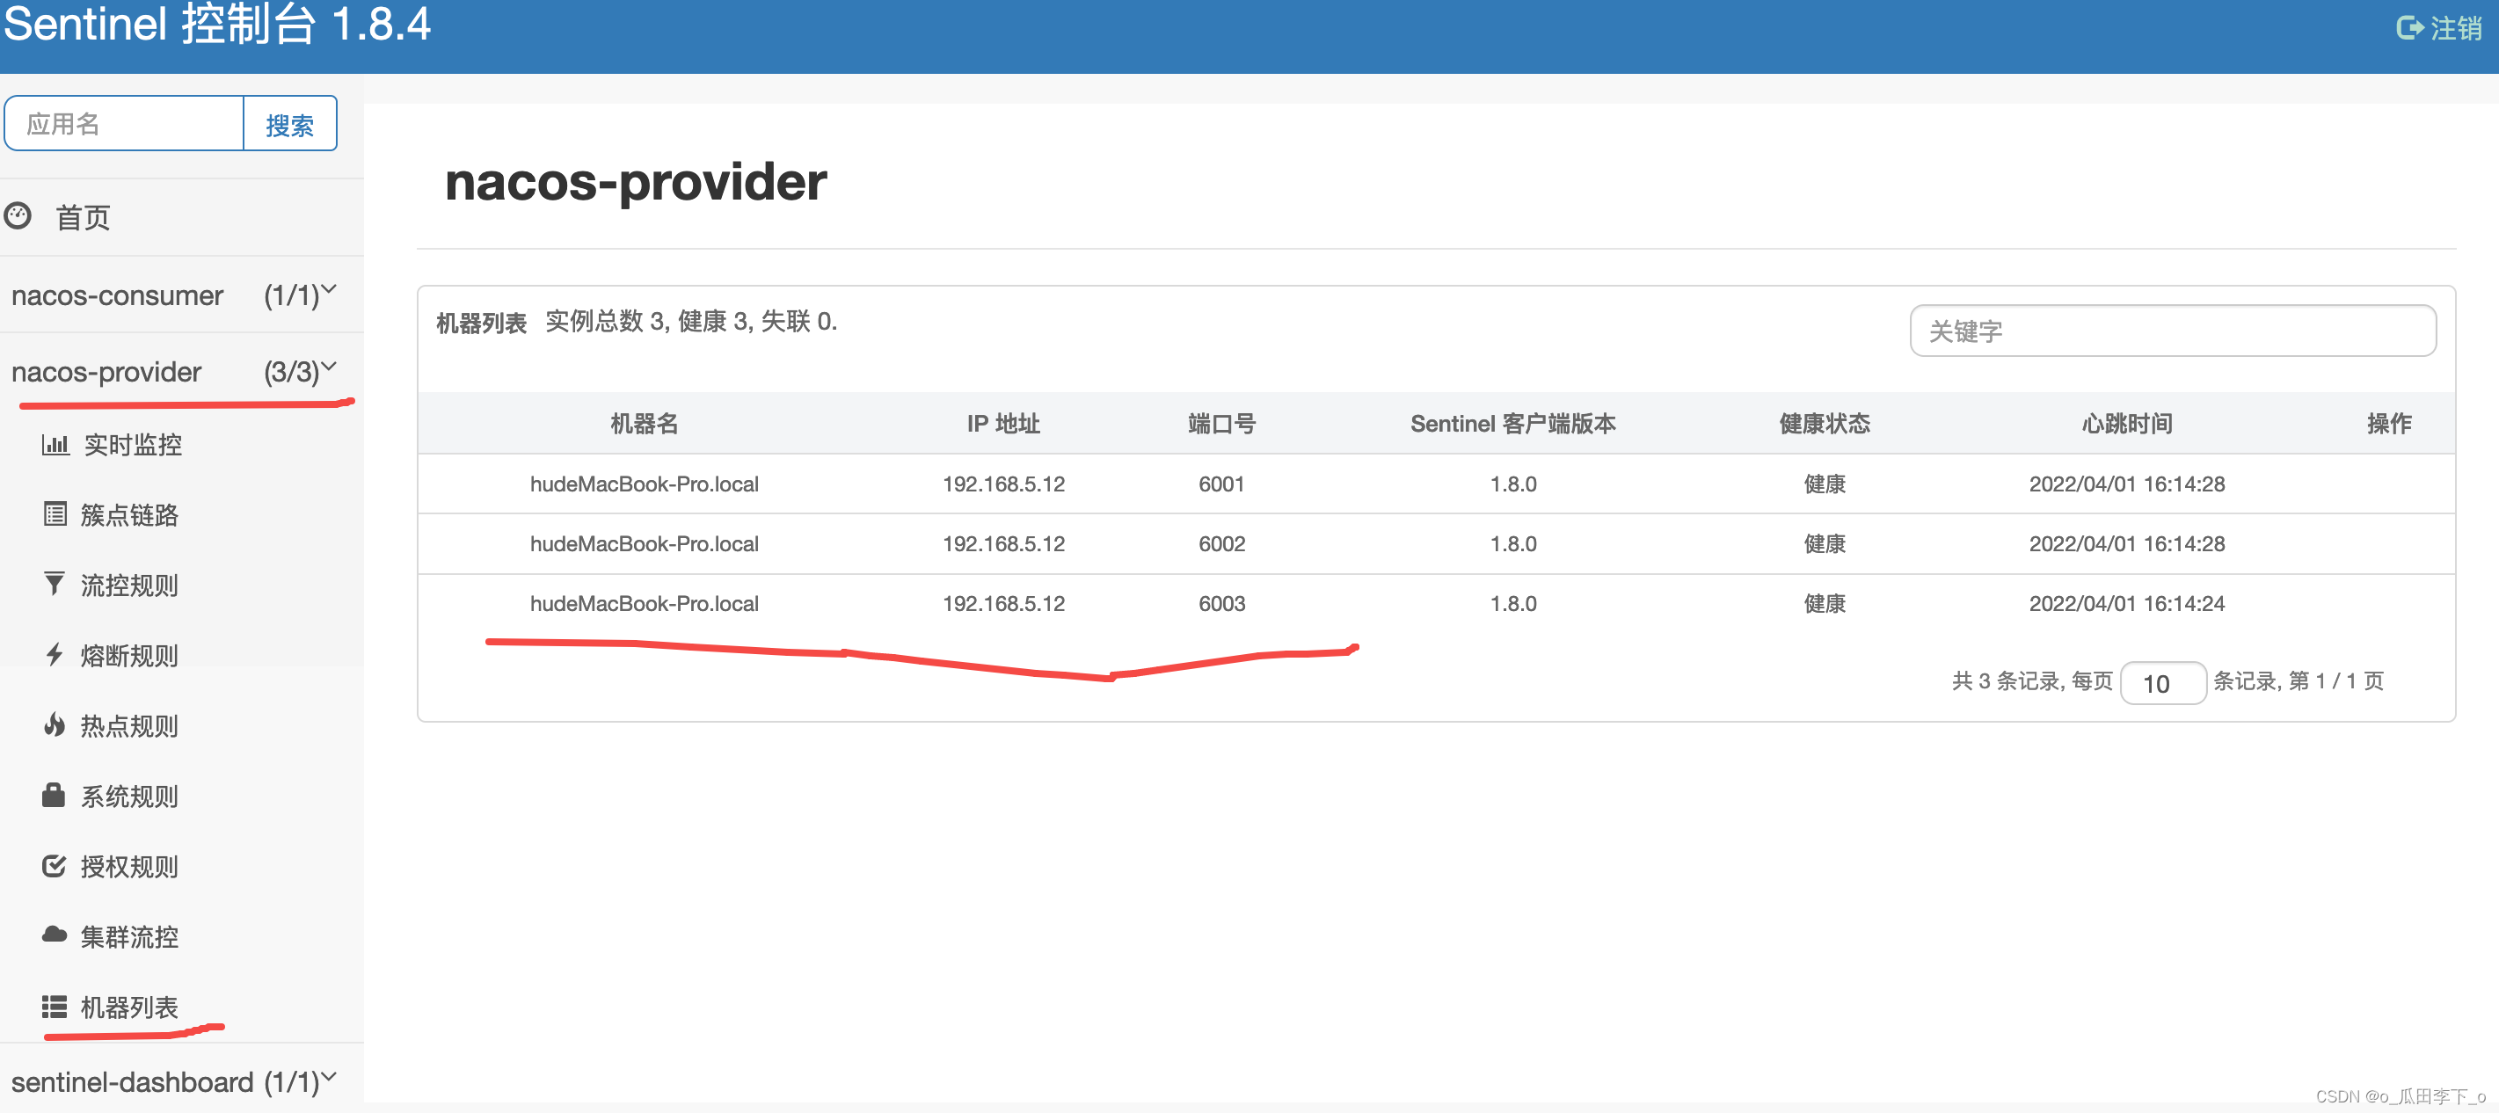
Task: Open the 流控规则 menu entry
Action: pos(129,585)
